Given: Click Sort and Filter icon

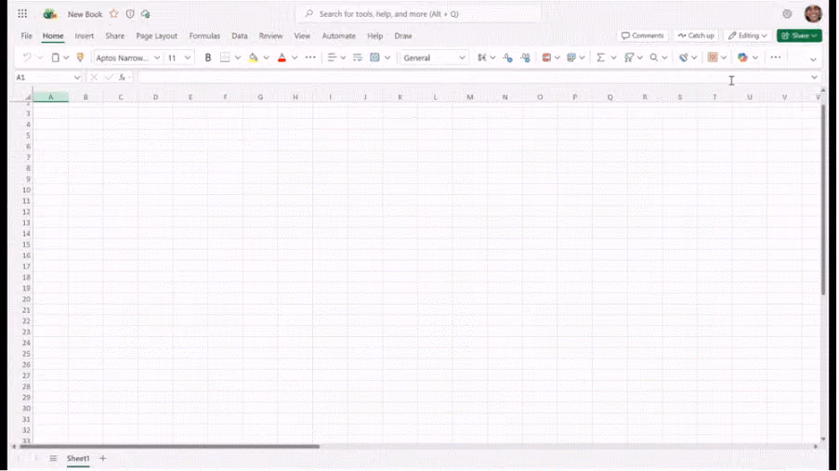Looking at the screenshot, I should click(629, 58).
